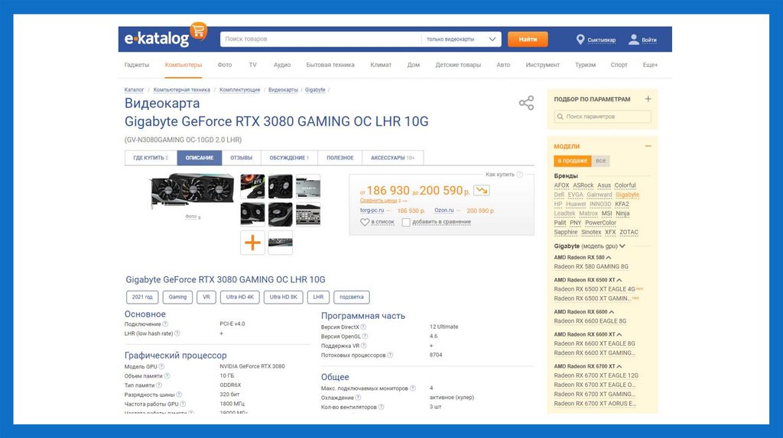Click the подсветка tag button

(x=352, y=297)
